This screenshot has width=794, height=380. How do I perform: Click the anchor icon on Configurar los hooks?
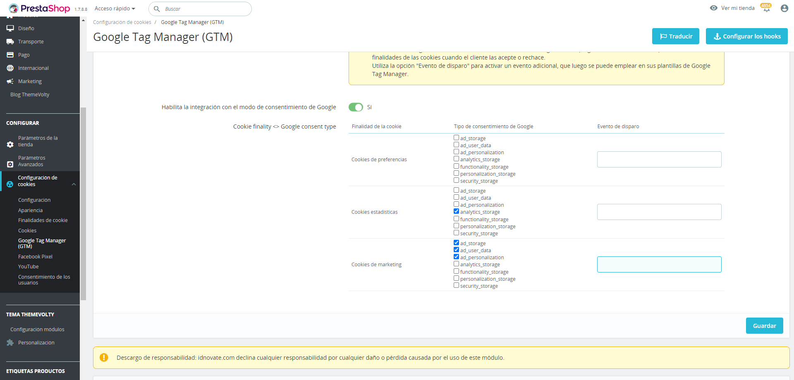(717, 36)
